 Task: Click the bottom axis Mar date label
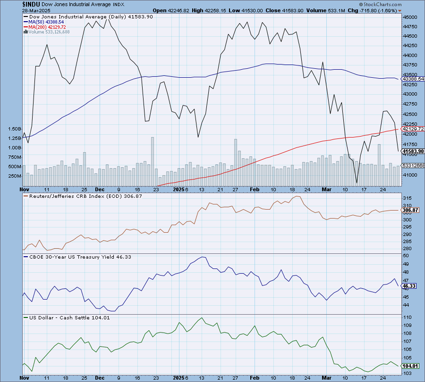(326, 378)
